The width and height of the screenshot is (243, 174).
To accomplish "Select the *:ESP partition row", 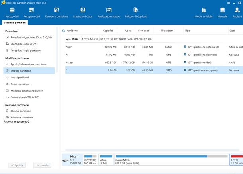I will click(154, 47).
